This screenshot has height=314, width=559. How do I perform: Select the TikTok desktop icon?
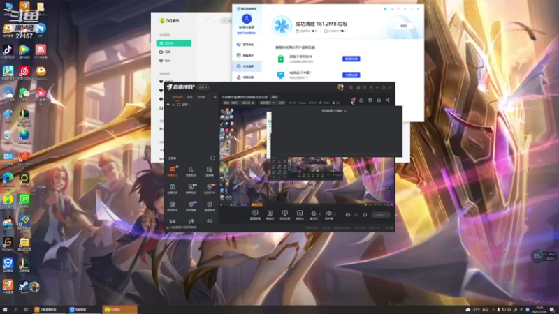[x=8, y=51]
